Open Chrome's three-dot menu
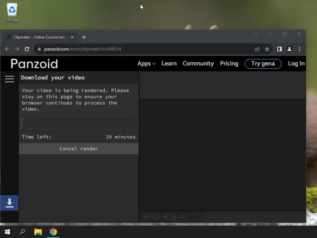This screenshot has width=317, height=238. [x=299, y=49]
